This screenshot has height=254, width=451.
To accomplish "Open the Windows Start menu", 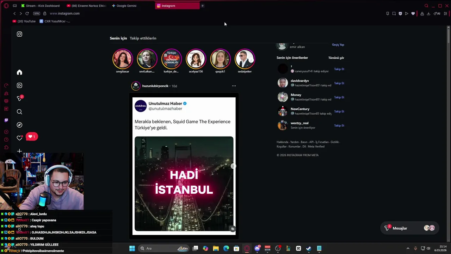I will (x=132, y=248).
